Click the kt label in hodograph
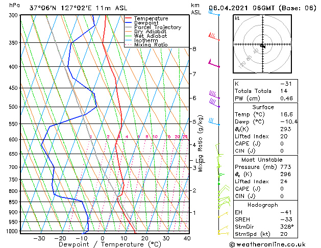Screen dimensions: 321x248 click(x=237, y=18)
